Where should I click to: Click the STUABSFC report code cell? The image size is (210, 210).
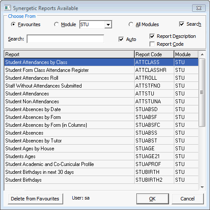(x=154, y=125)
